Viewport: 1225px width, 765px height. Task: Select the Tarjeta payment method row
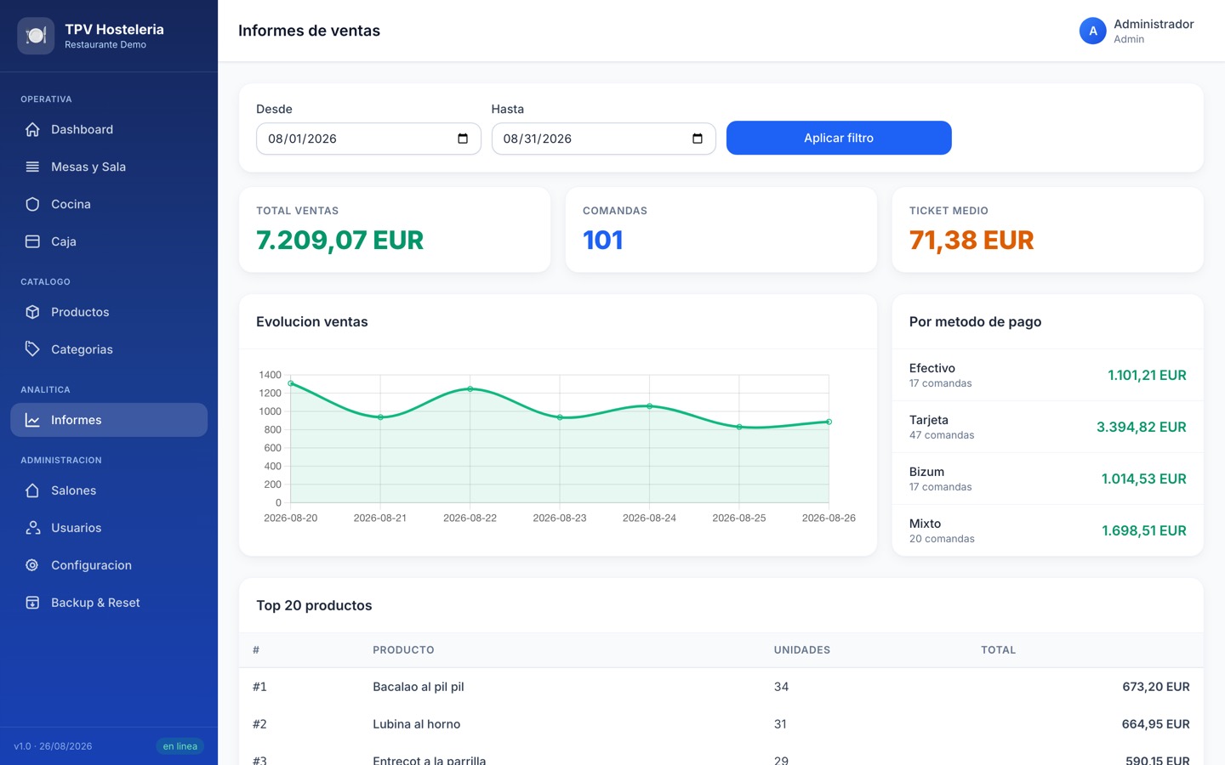pos(1047,427)
